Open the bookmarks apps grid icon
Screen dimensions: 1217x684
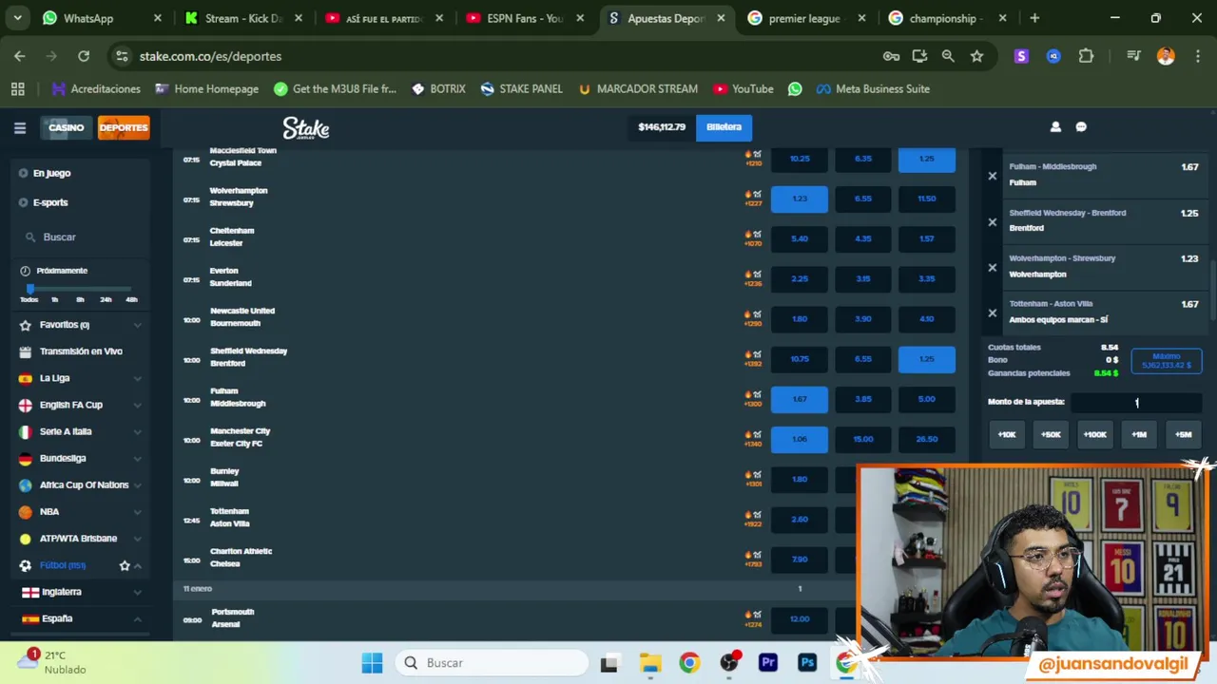18,88
